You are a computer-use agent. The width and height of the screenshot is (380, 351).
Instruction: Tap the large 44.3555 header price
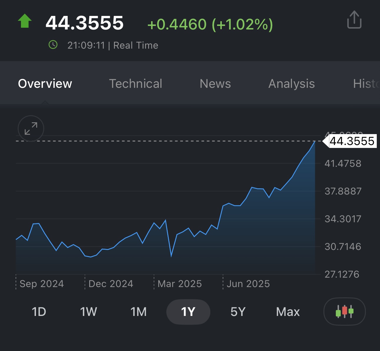click(85, 23)
